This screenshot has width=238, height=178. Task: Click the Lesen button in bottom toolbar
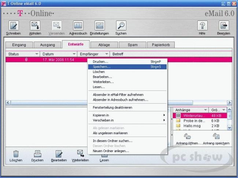(104, 158)
